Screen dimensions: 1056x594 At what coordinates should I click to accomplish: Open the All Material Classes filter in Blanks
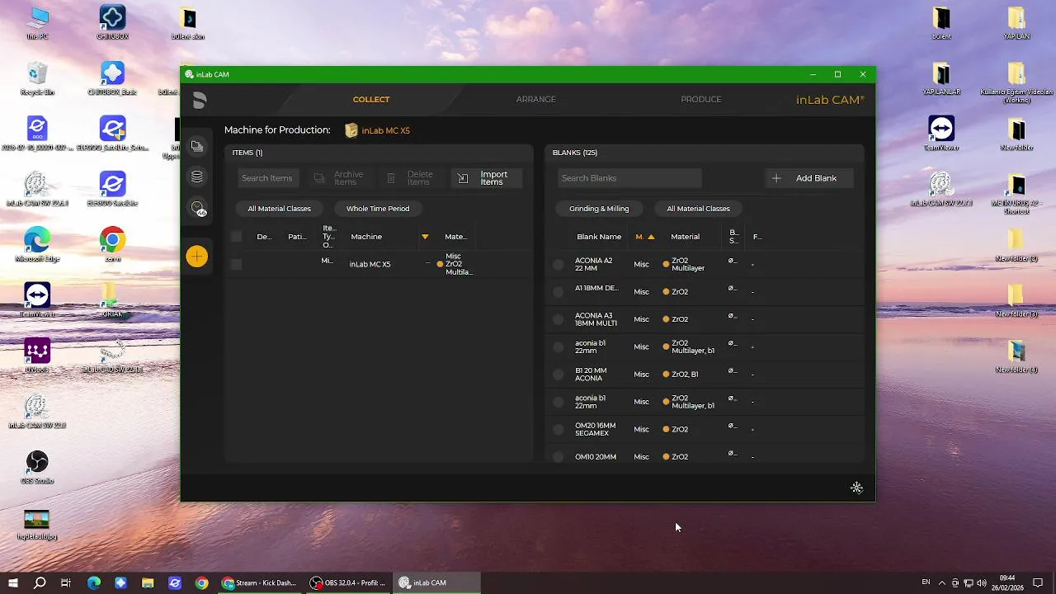click(x=698, y=209)
